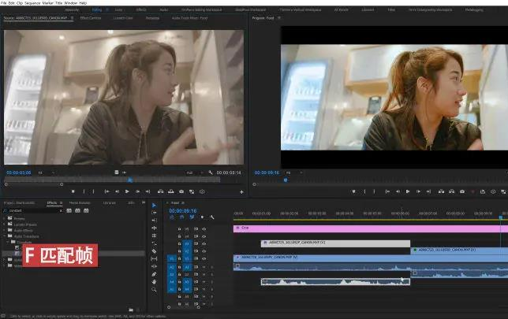Open the panel overflow chevron beside Info

(144, 202)
